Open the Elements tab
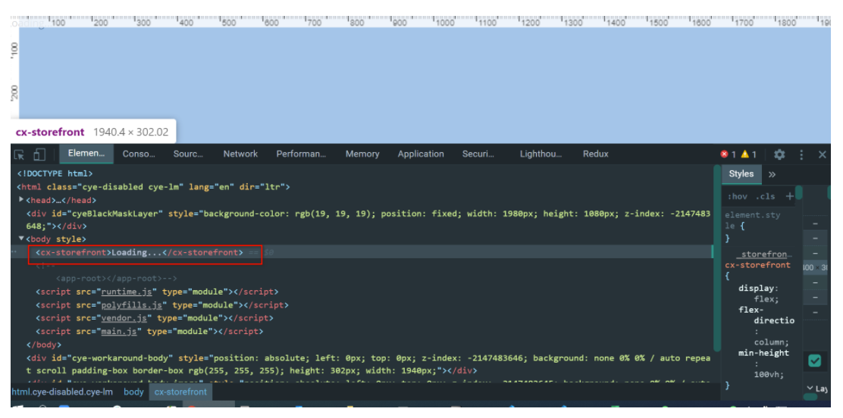 click(x=86, y=154)
